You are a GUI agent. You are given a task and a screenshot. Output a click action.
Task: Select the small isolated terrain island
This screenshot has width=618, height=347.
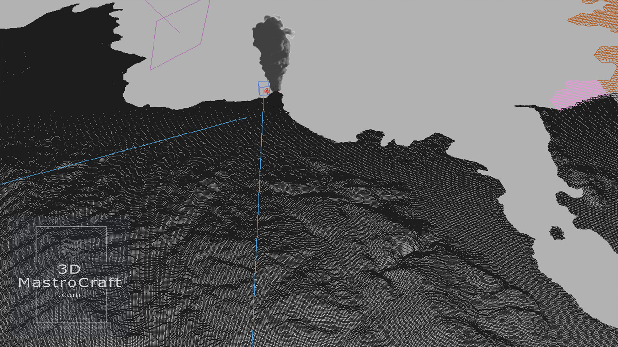pyautogui.click(x=557, y=233)
